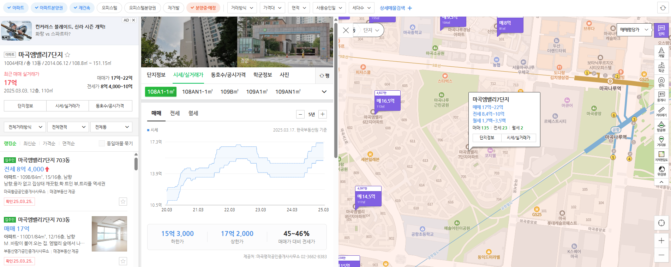Close the map search panel X

(346, 30)
